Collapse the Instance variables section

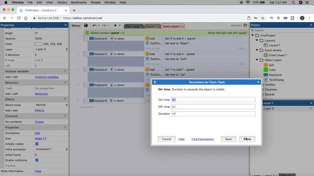coord(65,71)
